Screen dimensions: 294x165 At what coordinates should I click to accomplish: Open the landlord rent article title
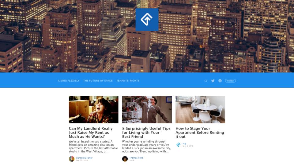(x=91, y=132)
